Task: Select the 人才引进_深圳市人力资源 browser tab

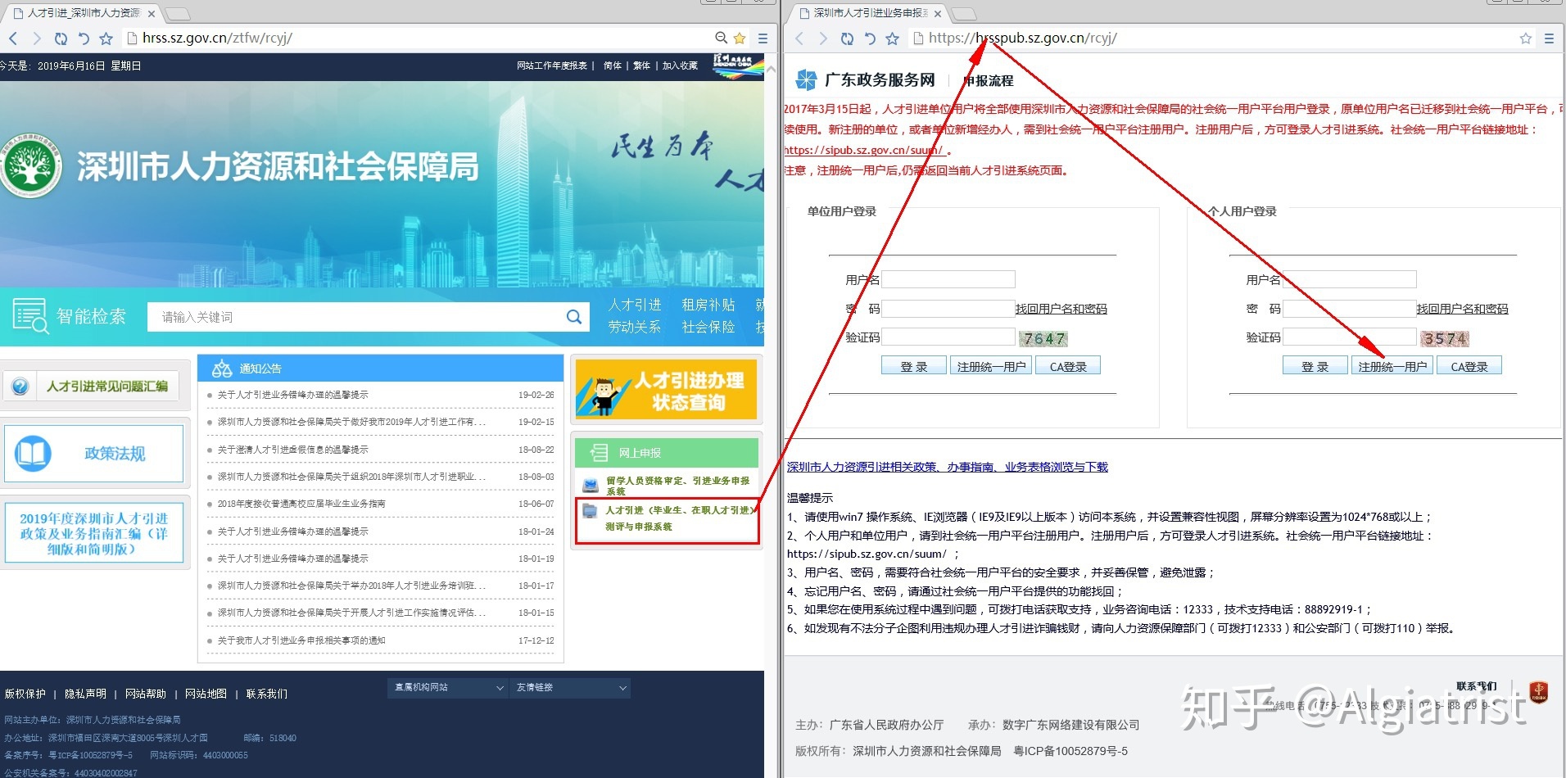Action: [82, 13]
